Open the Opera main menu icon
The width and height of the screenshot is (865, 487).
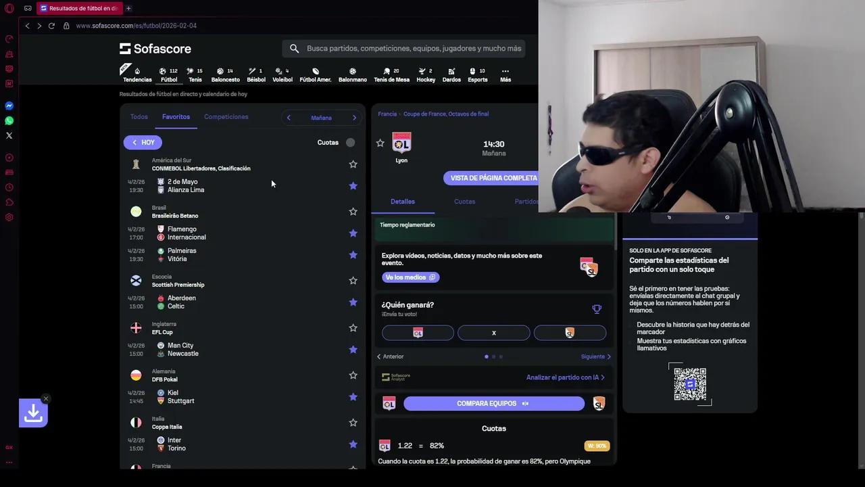pyautogui.click(x=9, y=9)
